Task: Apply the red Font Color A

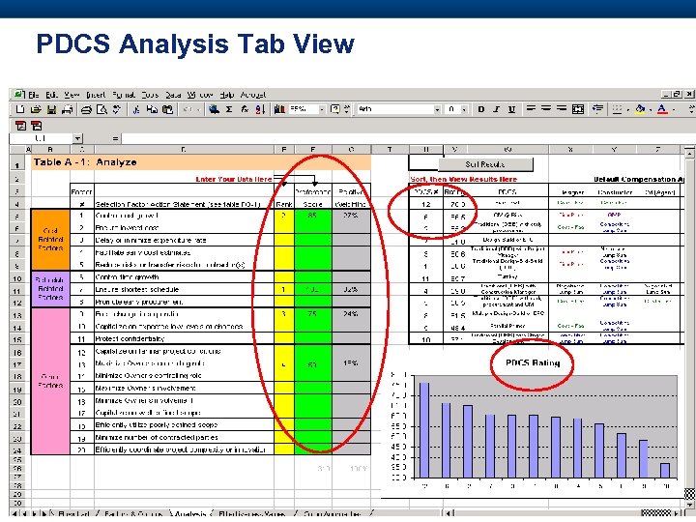Action: 662,109
